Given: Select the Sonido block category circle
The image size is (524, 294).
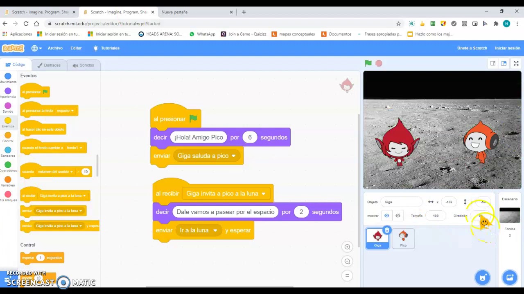Looking at the screenshot, I should point(8,106).
